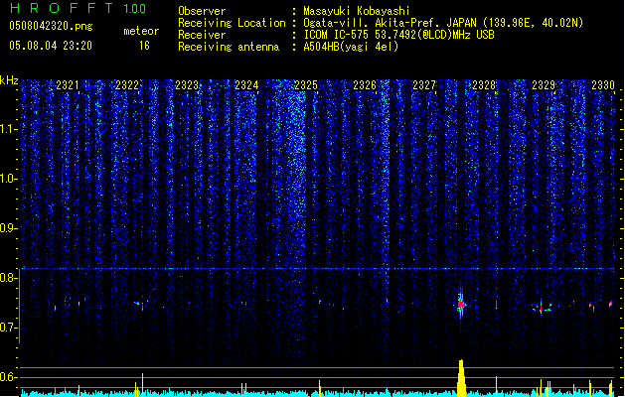
Task: Click the observer name Masayuki Kobayashi
Action: (357, 11)
